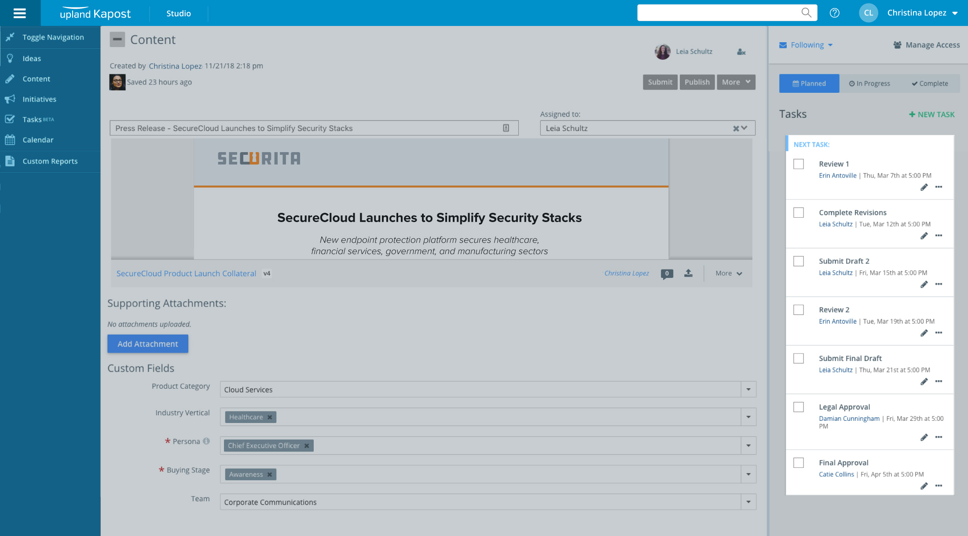
Task: Switch to the In Progress tab
Action: coord(869,84)
